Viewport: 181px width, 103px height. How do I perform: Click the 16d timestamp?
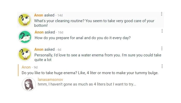pyautogui.click(x=61, y=32)
